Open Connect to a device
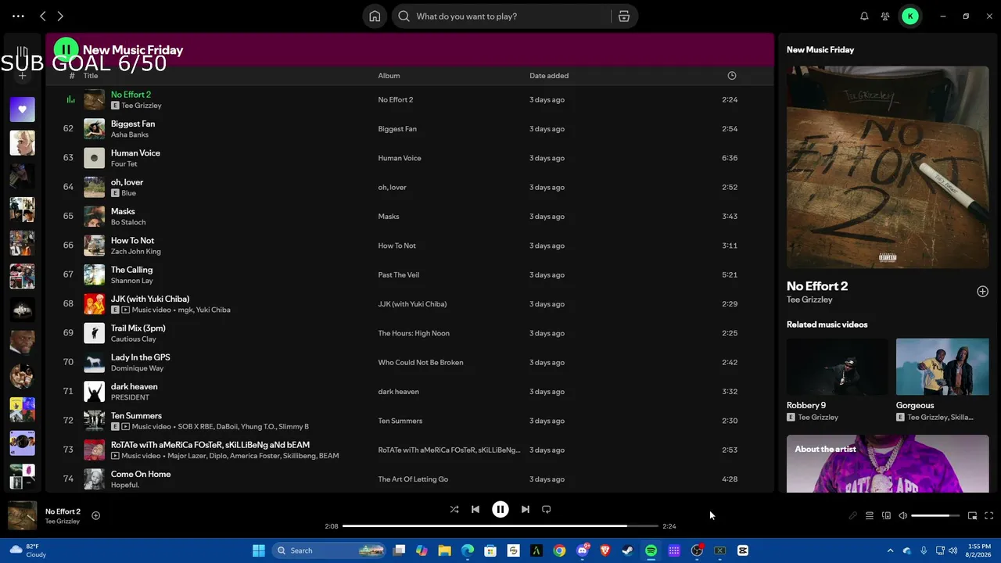The height and width of the screenshot is (563, 1001). click(886, 516)
